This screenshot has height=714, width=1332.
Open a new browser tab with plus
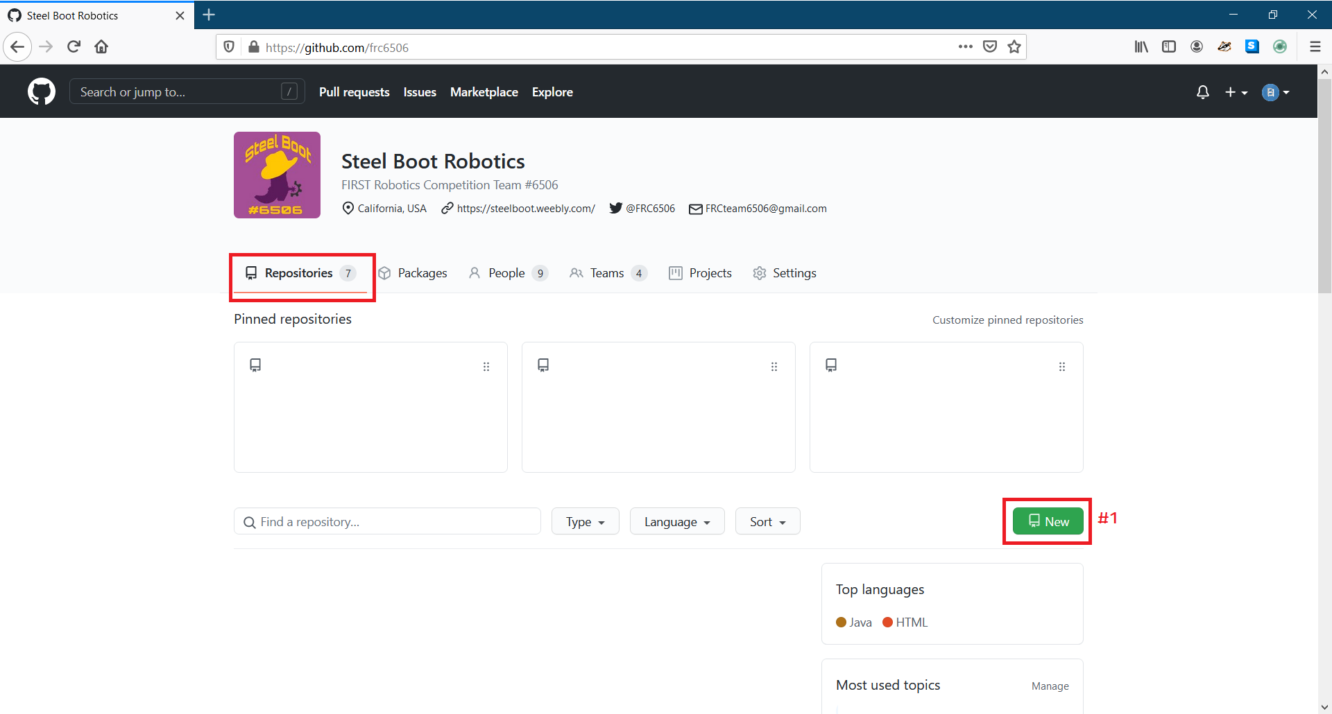(x=209, y=15)
